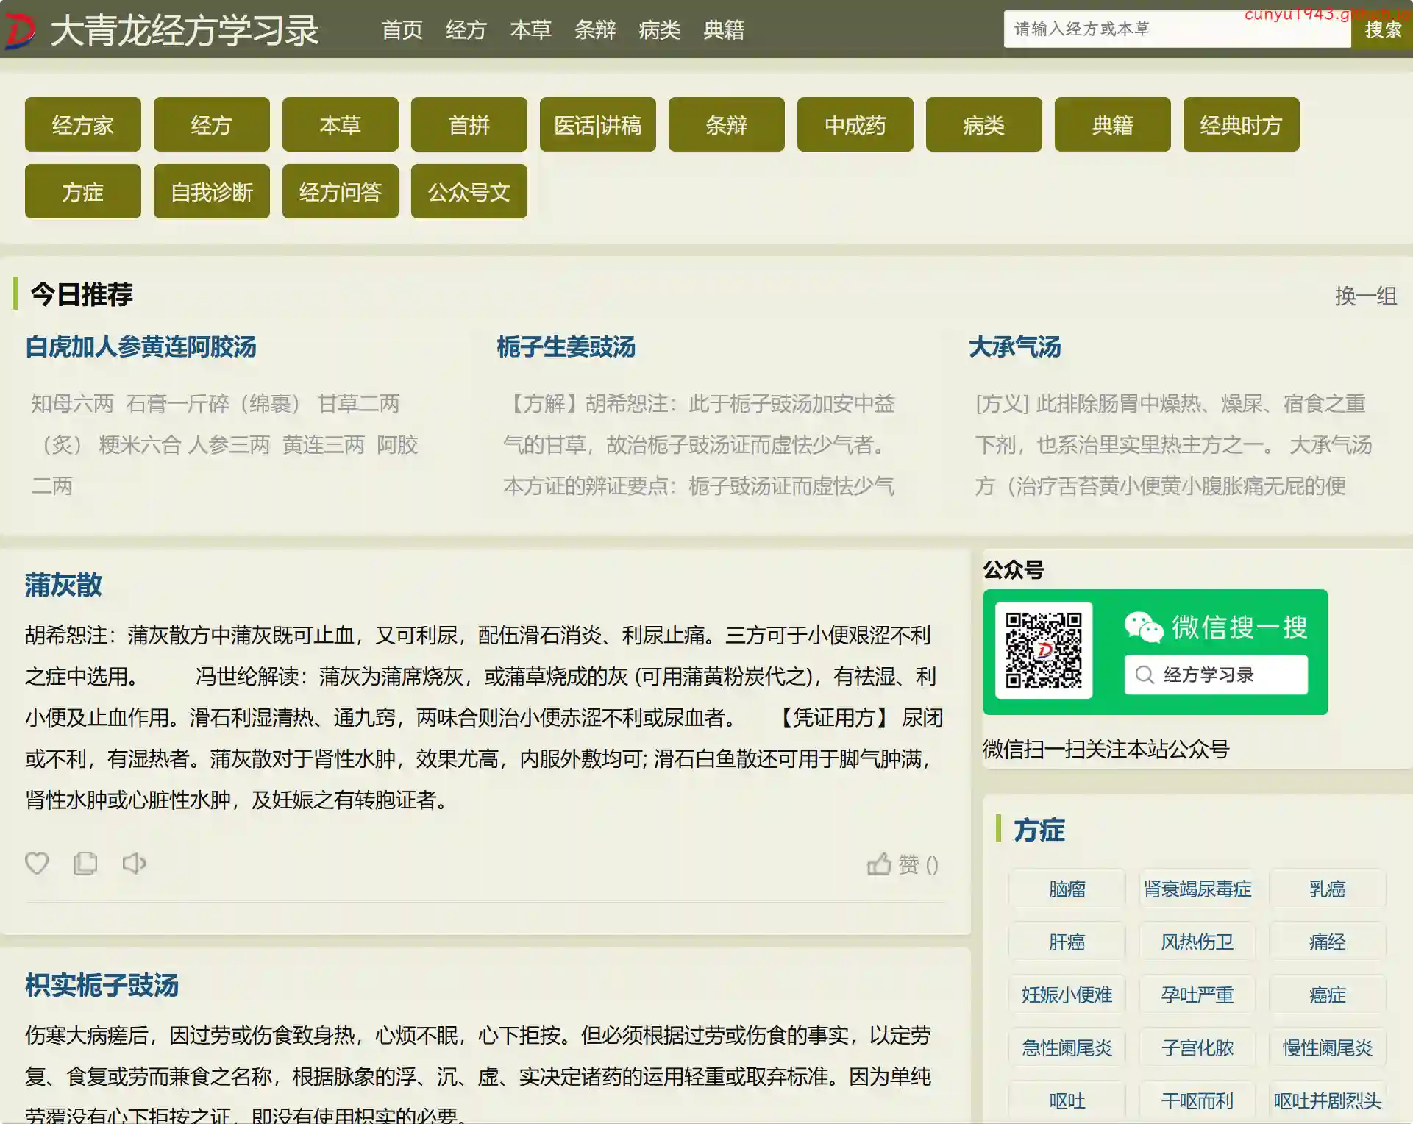
Task: Click the thumbs-up 赞 icon
Action: click(x=880, y=864)
